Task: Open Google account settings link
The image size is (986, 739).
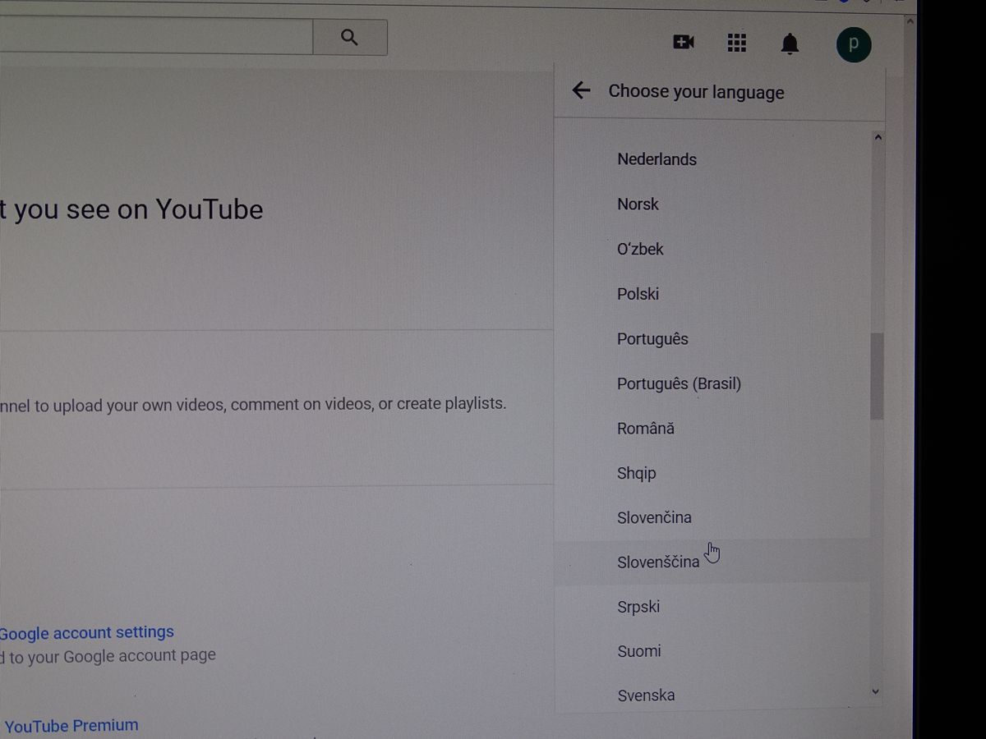Action: pos(86,632)
